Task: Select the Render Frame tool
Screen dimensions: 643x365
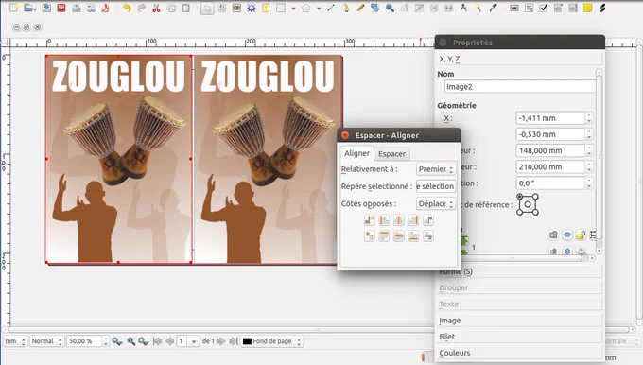Action: coord(251,8)
